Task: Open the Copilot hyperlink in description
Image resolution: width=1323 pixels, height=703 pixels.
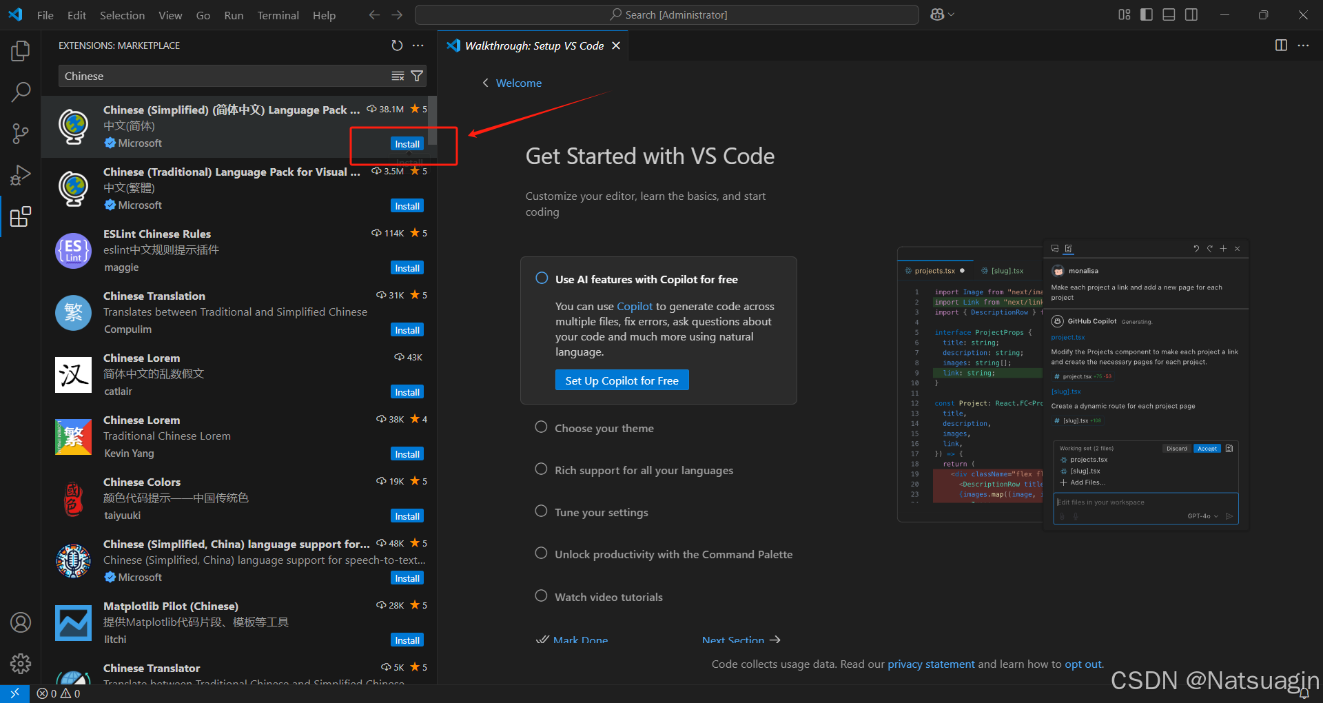Action: pyautogui.click(x=635, y=306)
